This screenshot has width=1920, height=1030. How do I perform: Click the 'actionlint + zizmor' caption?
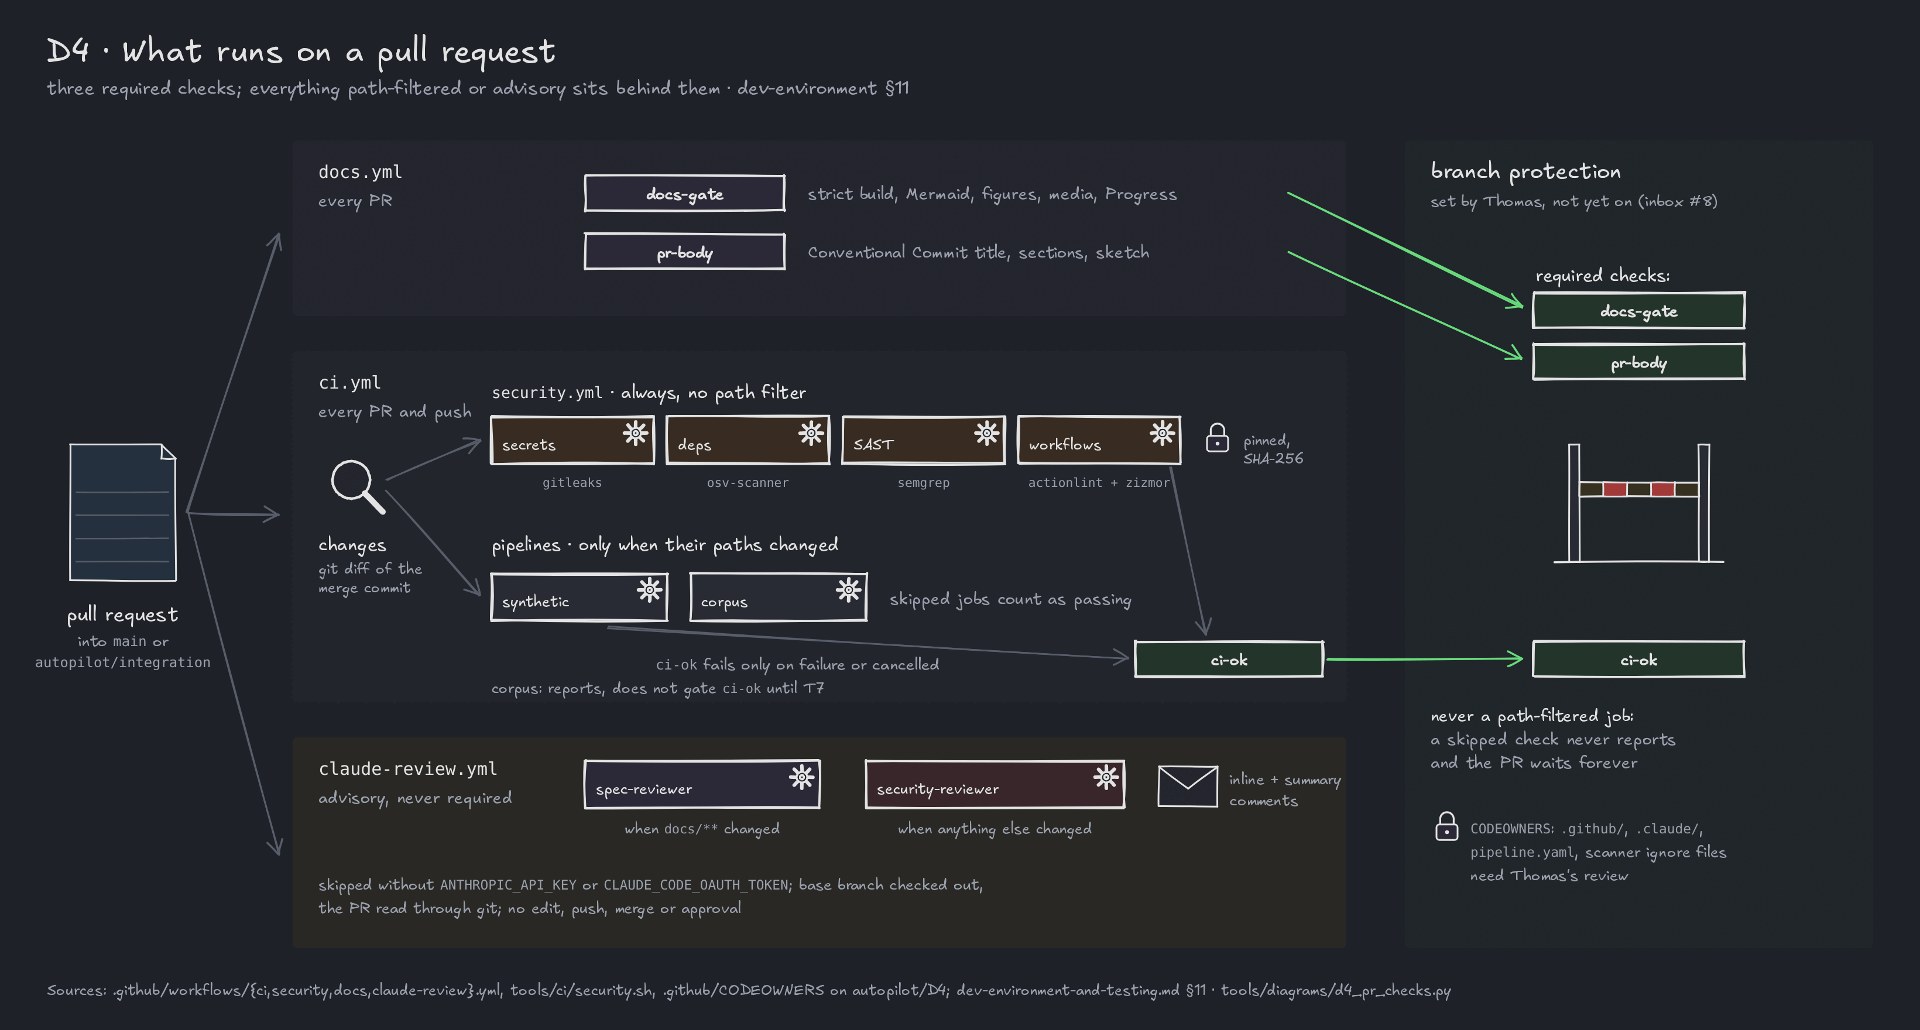1099,483
